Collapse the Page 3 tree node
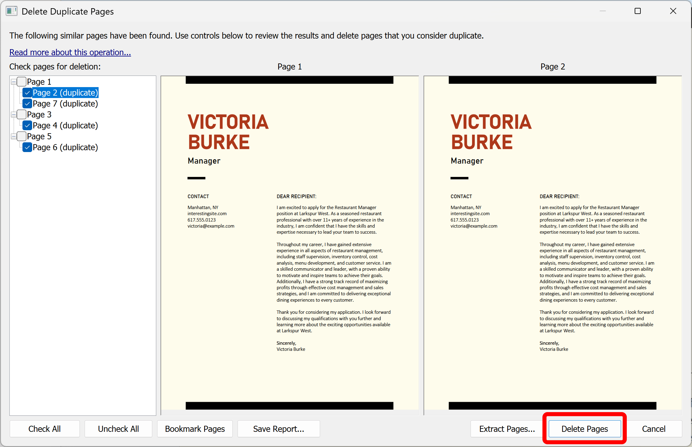The image size is (692, 447). (x=14, y=114)
